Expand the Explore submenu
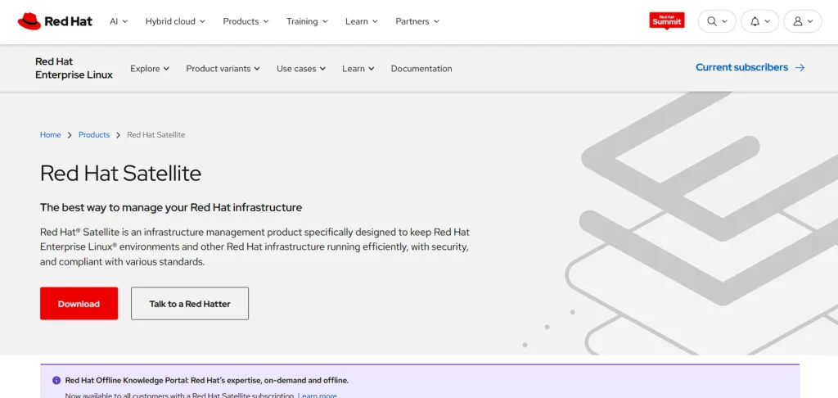Screen dimensions: 838x398 tap(150, 69)
